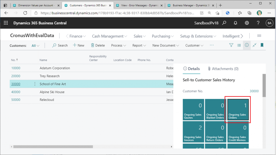The image size is (277, 155).
Task: Click the browser zoom magnifier icon
Action: pos(209,13)
